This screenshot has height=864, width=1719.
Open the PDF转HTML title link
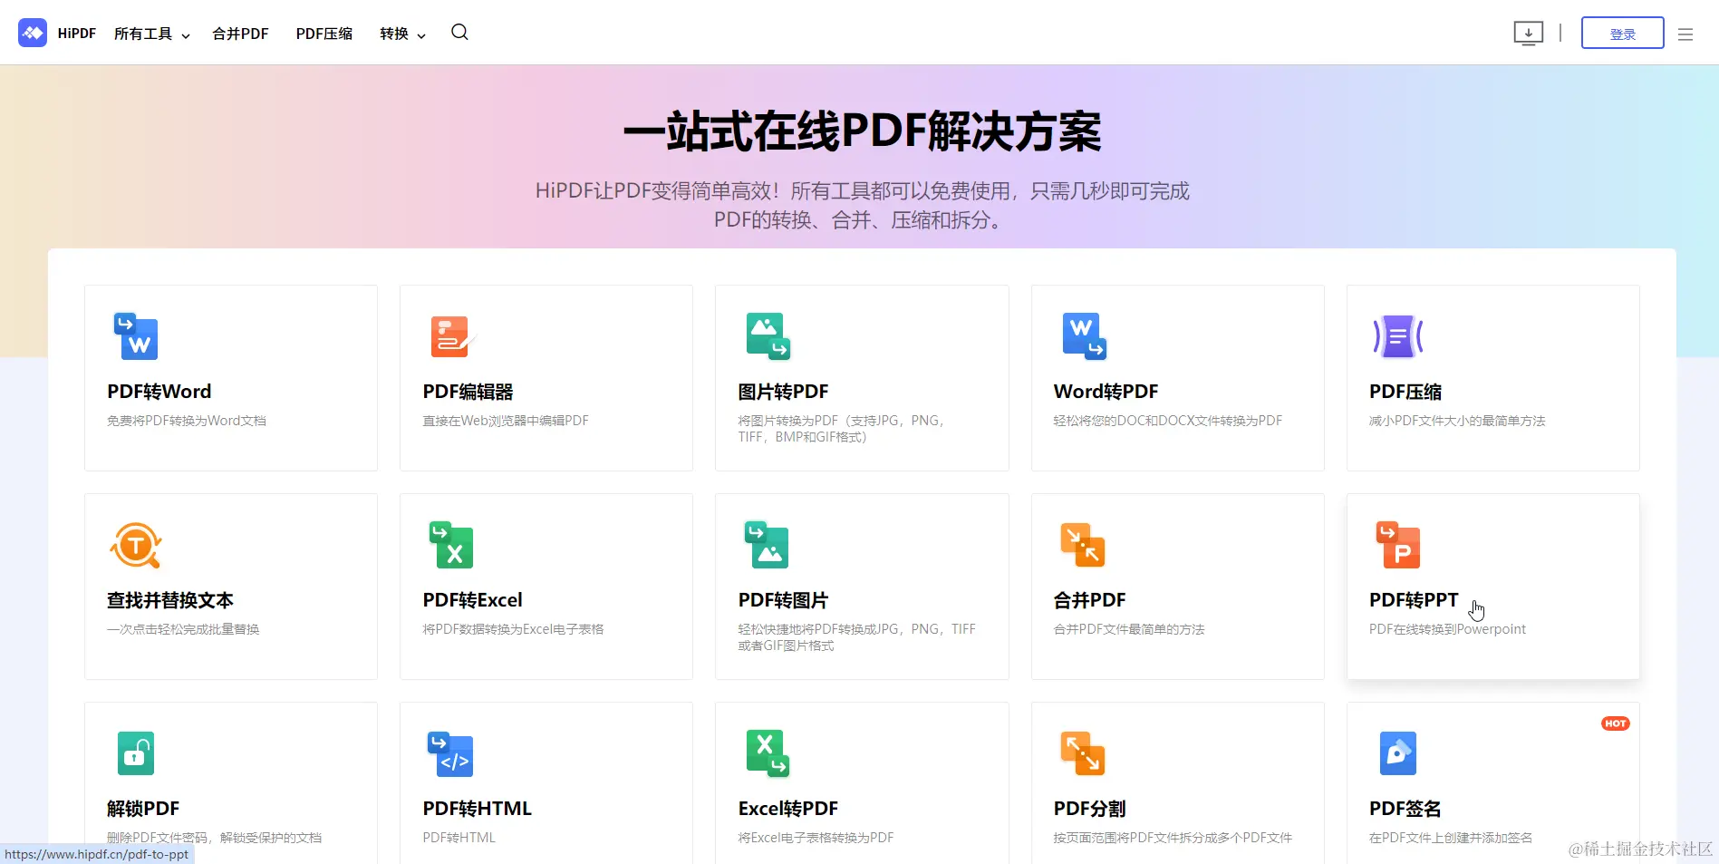[477, 809]
